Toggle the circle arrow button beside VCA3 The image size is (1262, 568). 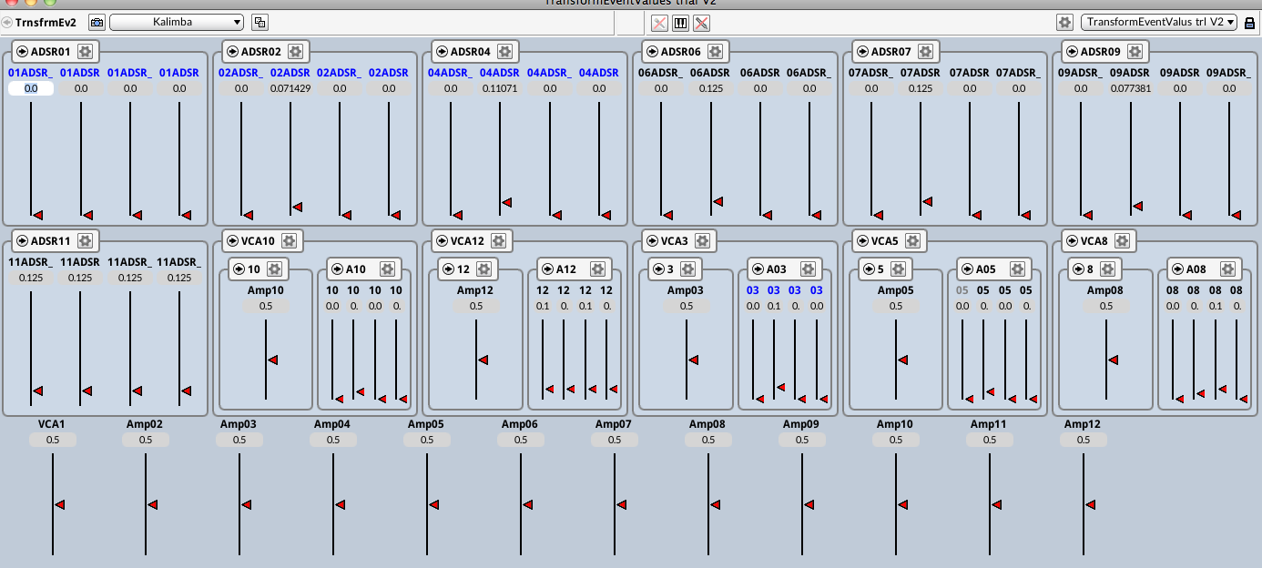(x=651, y=241)
